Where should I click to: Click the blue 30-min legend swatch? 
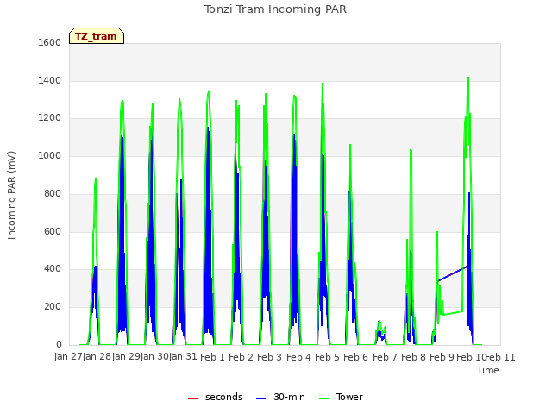[261, 398]
